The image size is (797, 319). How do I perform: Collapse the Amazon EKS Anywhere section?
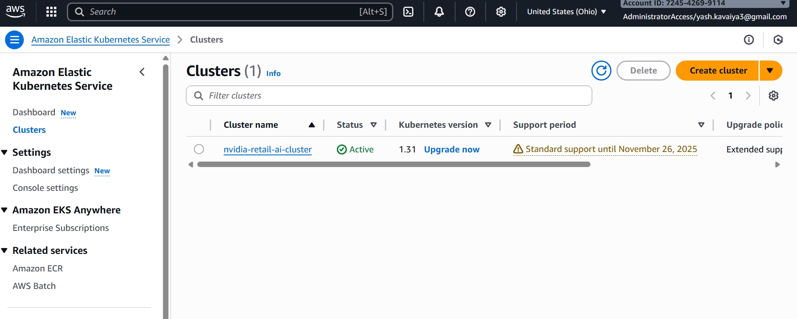[x=5, y=210]
